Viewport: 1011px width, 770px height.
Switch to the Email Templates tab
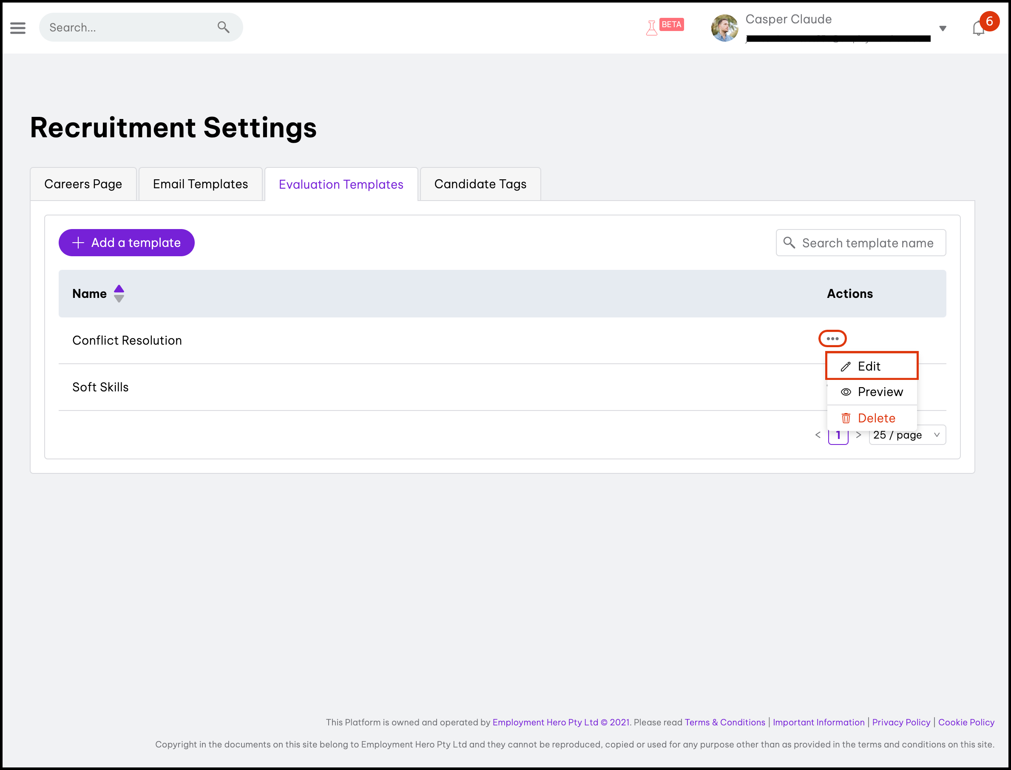tap(200, 184)
